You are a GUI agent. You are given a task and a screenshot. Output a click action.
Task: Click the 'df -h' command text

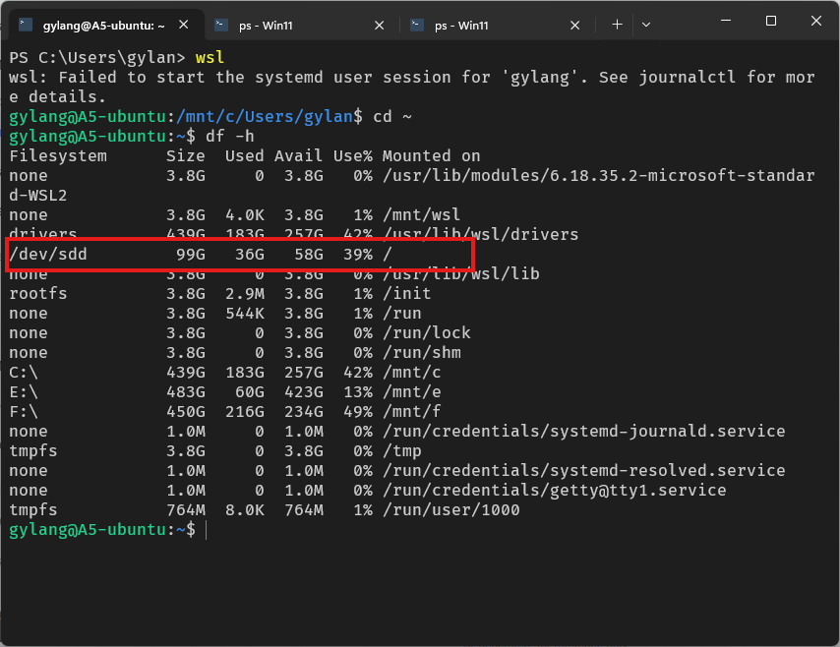(x=230, y=136)
